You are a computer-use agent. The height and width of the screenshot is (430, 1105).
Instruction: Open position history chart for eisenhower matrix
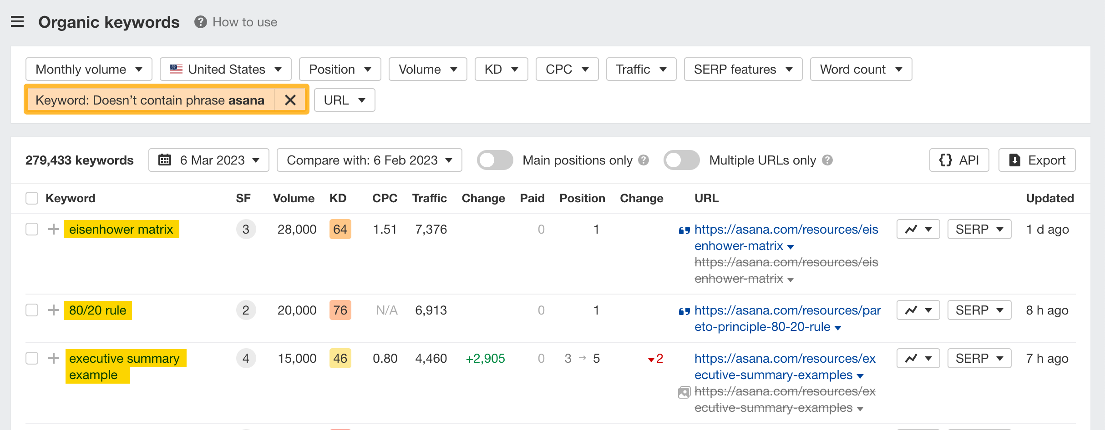point(918,229)
